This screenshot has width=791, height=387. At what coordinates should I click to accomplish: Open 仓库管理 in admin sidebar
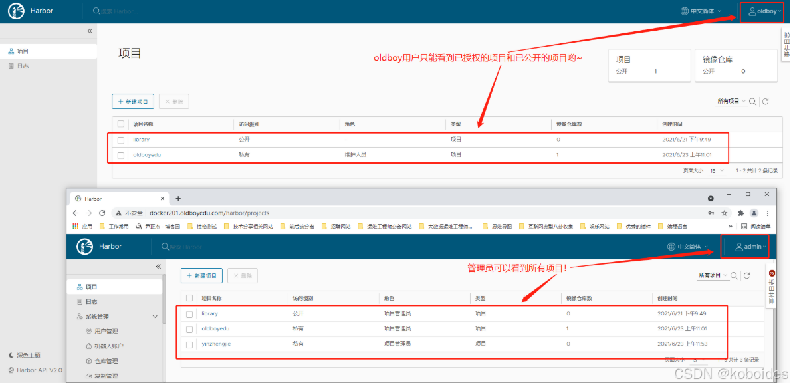pos(102,361)
